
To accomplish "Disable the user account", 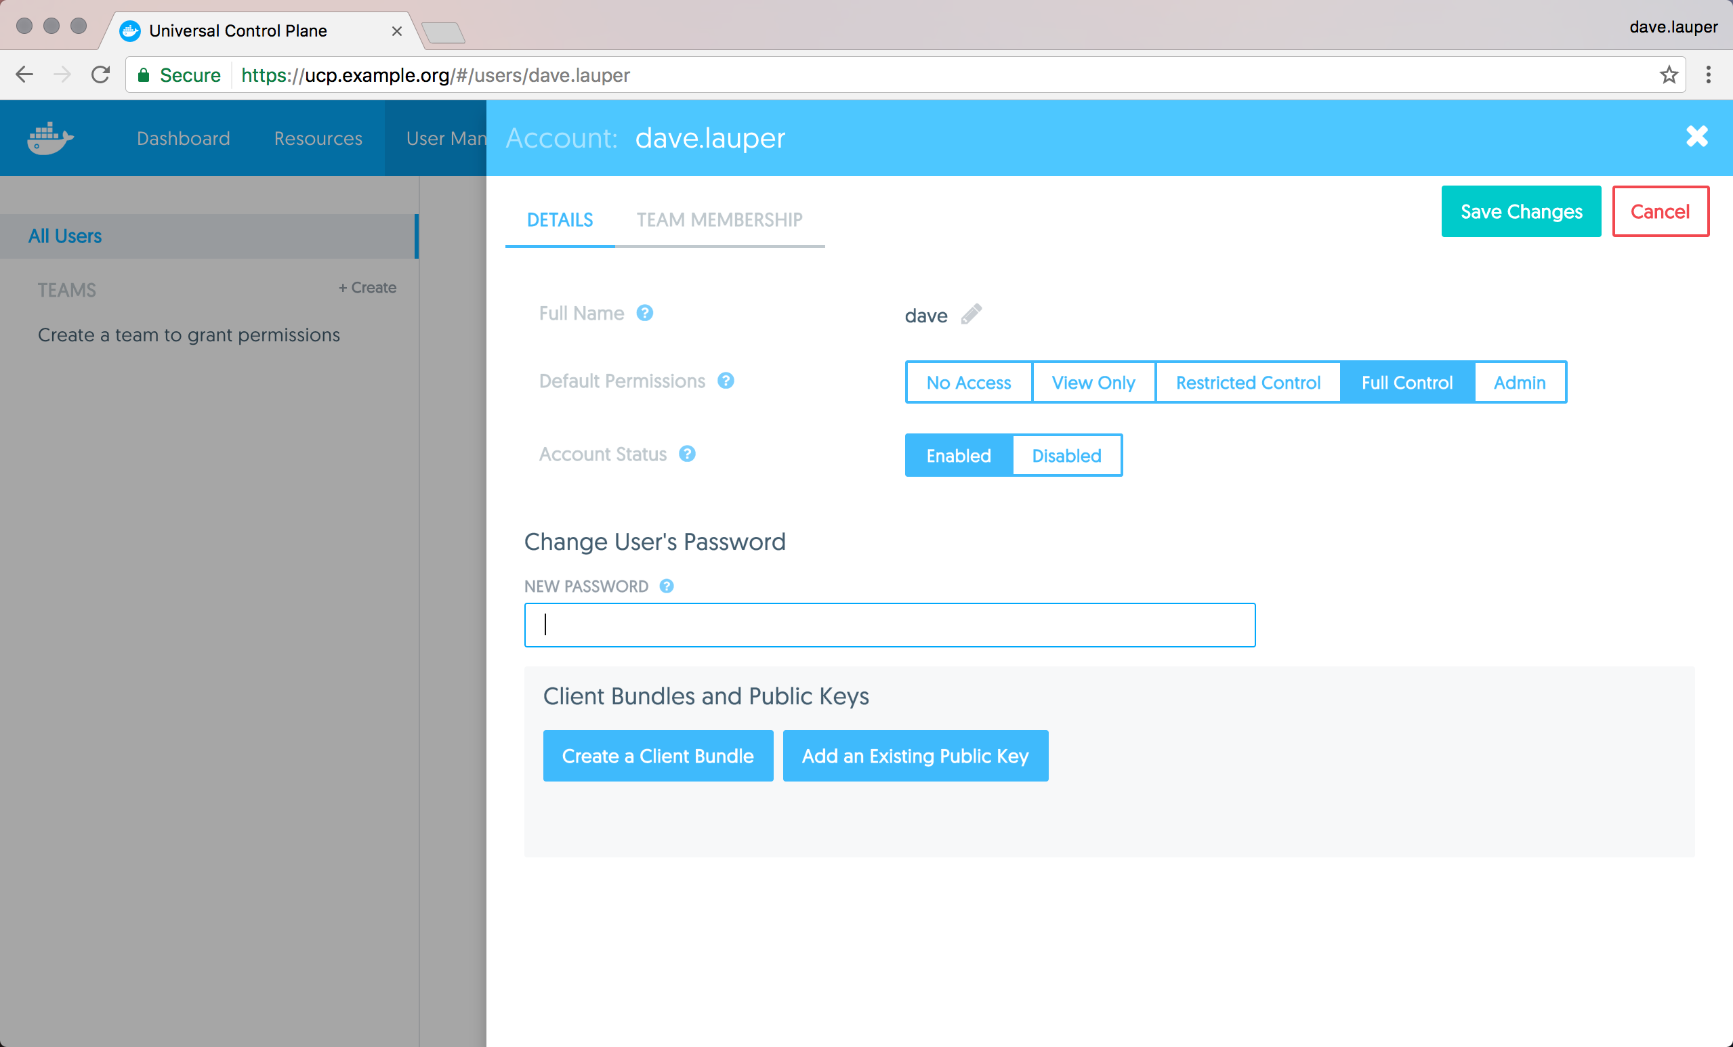I will click(x=1066, y=456).
